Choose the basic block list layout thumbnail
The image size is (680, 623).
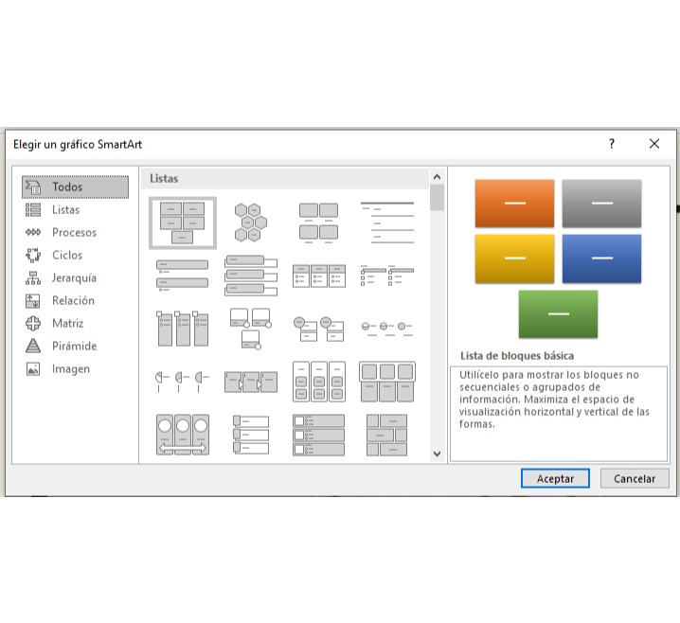tap(183, 222)
